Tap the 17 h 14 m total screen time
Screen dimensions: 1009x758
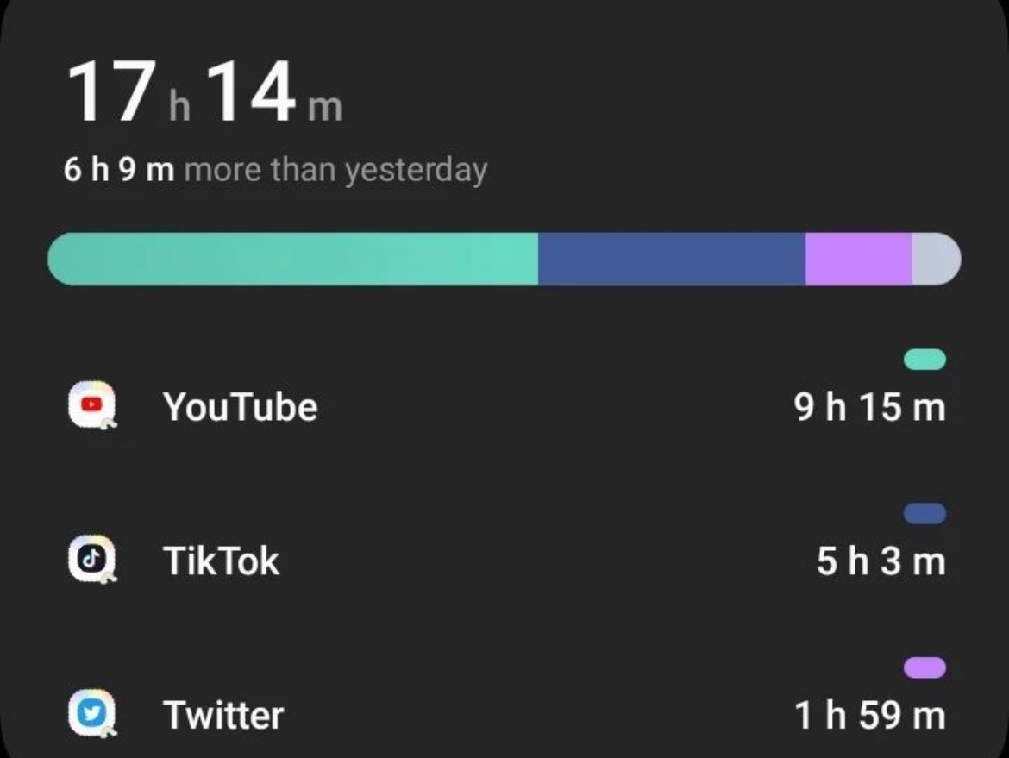(x=204, y=91)
